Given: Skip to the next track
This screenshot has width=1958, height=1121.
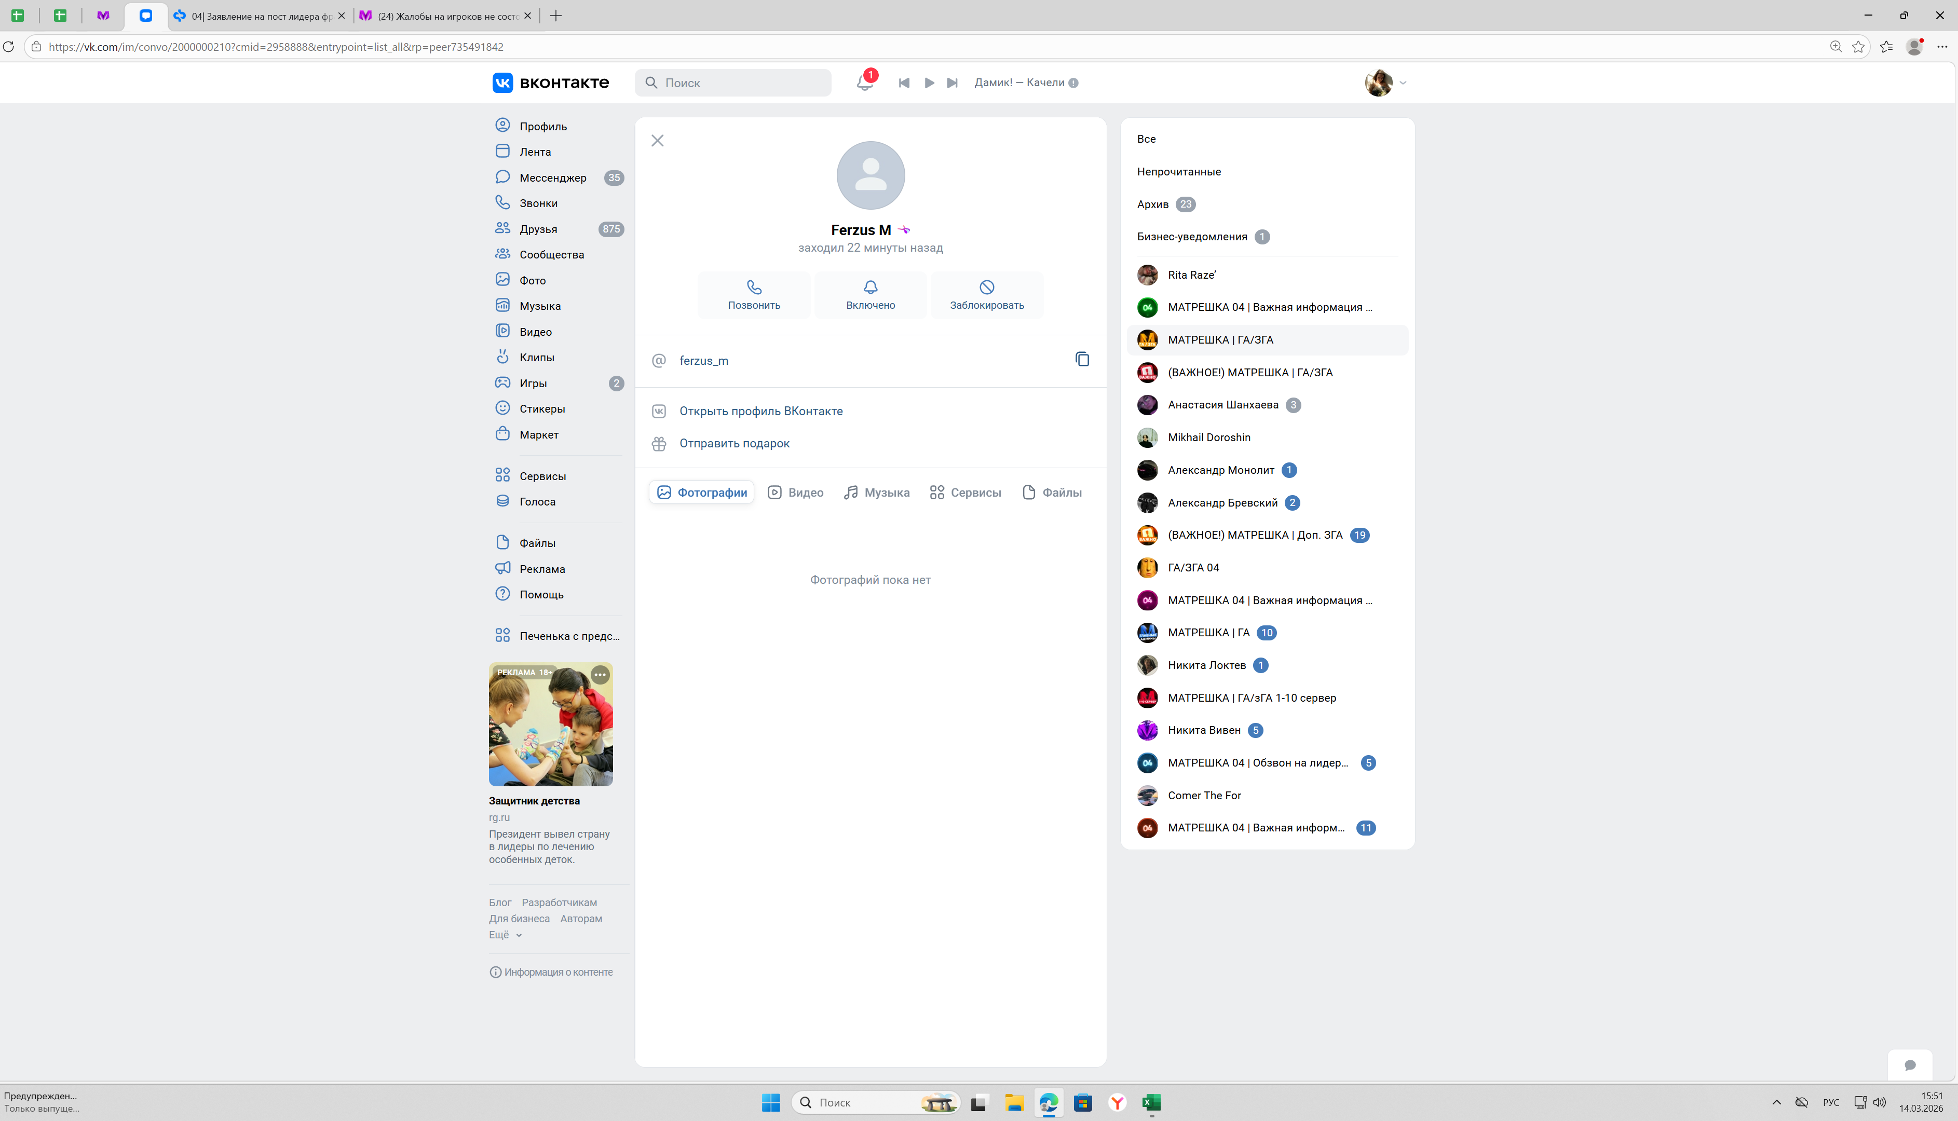Looking at the screenshot, I should tap(953, 83).
